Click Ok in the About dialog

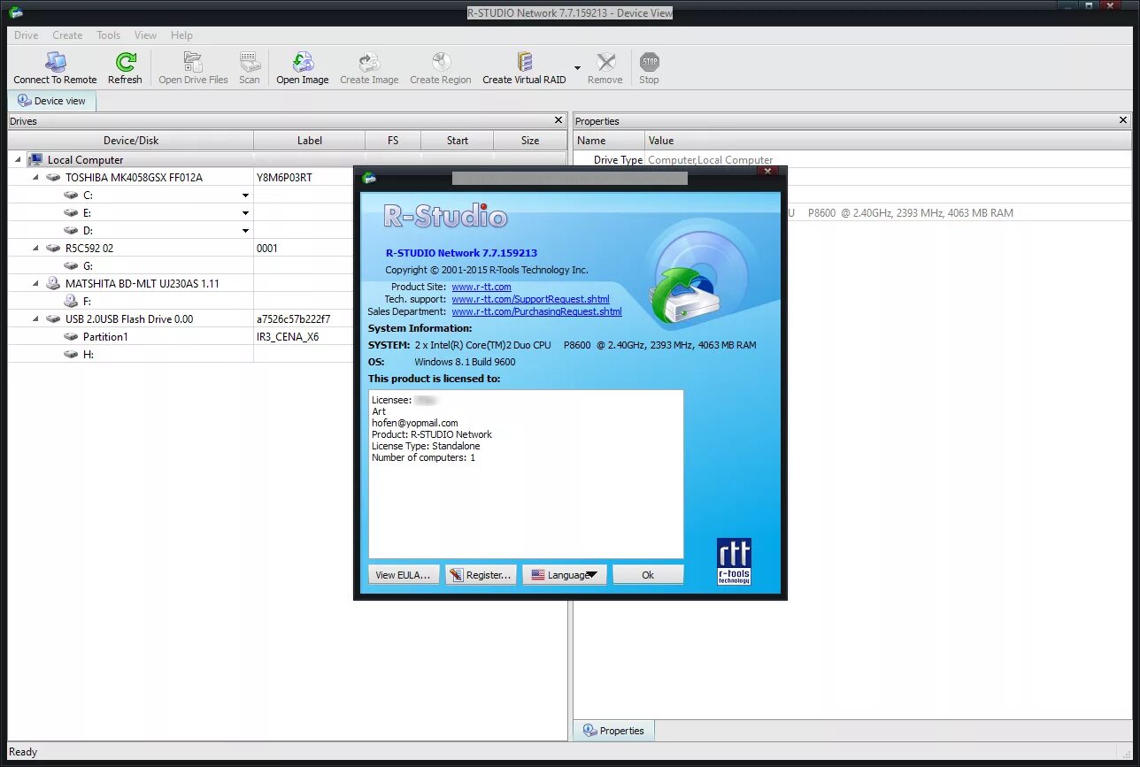click(x=648, y=575)
